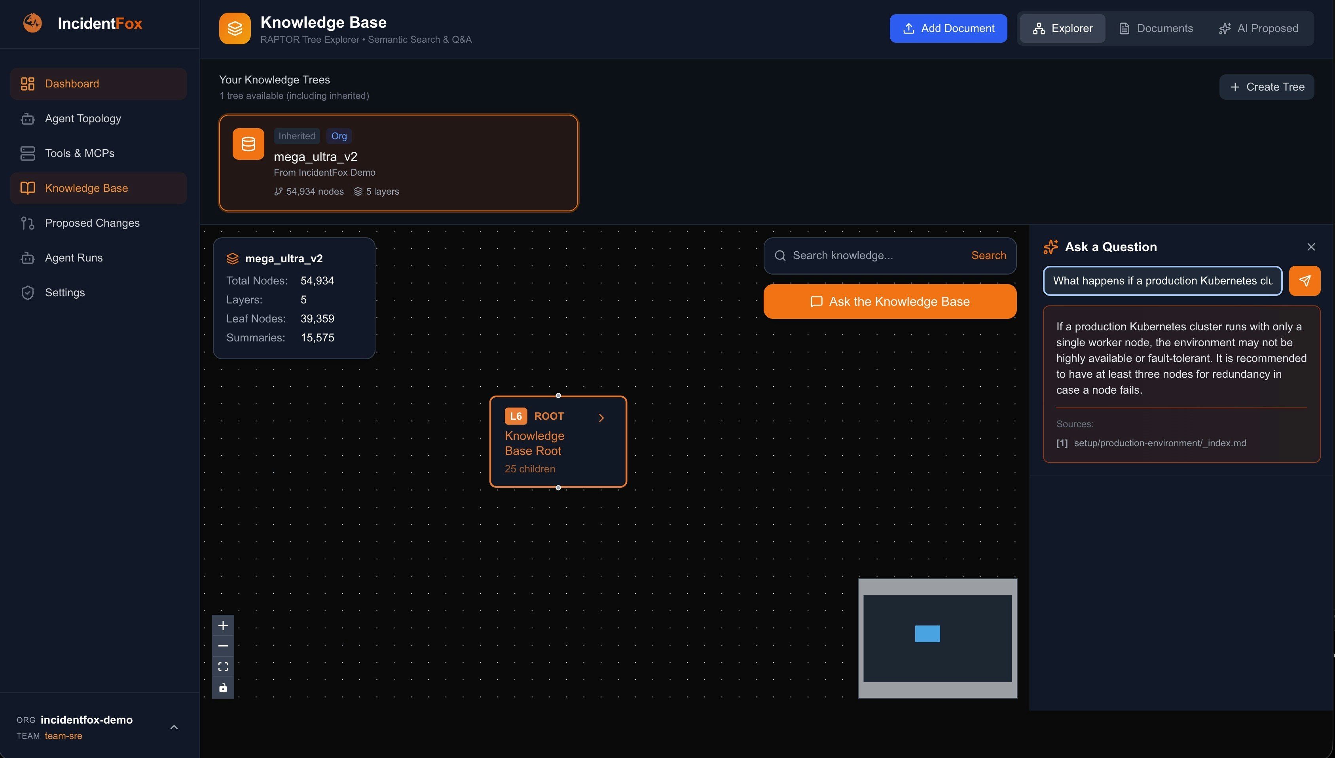The height and width of the screenshot is (758, 1335).
Task: Toggle fullscreen view of the tree canvas
Action: coord(224,666)
